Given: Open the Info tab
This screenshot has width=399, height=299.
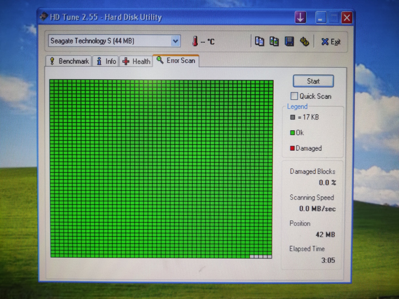Looking at the screenshot, I should click(x=106, y=61).
